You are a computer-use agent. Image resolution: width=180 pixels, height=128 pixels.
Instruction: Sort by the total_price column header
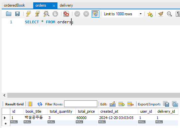point(87,111)
